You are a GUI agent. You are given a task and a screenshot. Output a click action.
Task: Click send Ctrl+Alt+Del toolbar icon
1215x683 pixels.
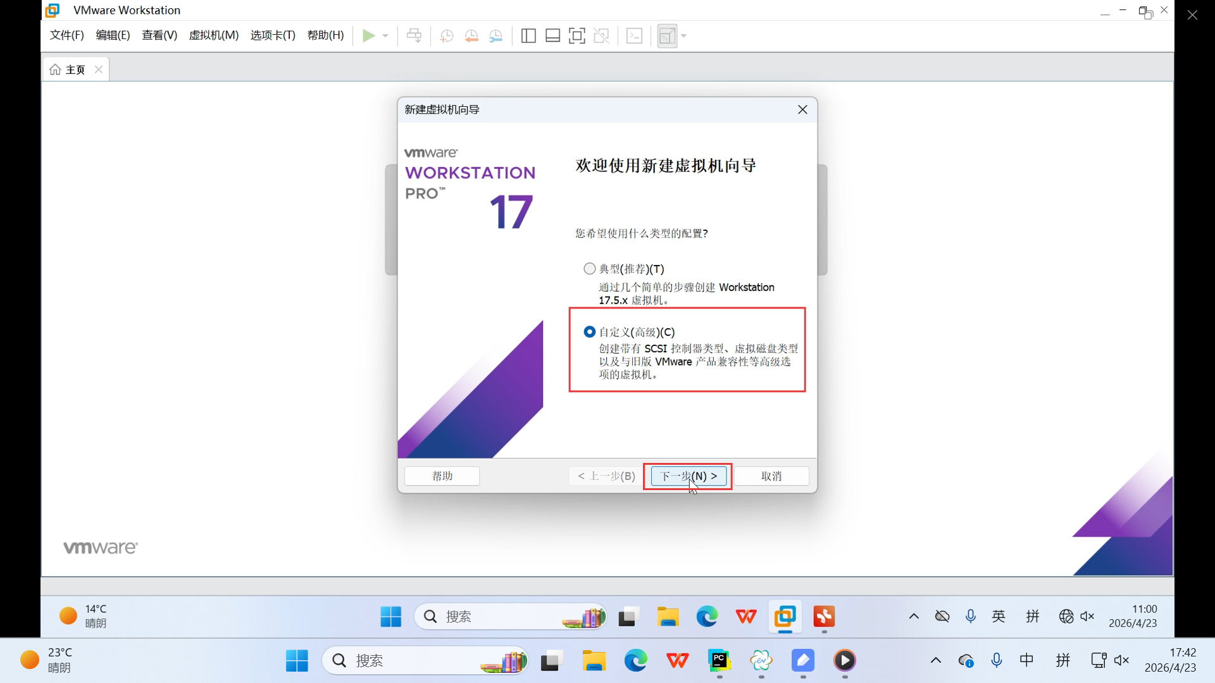click(414, 36)
